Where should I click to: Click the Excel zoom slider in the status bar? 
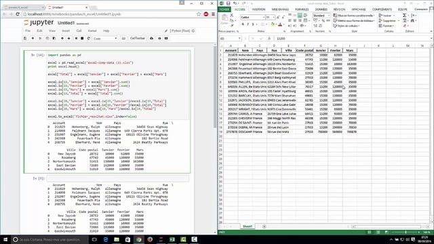tap(406, 232)
